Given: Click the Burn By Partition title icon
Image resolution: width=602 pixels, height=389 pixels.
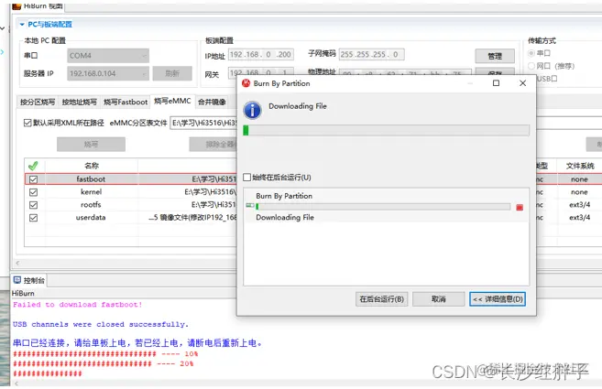Looking at the screenshot, I should (x=246, y=83).
